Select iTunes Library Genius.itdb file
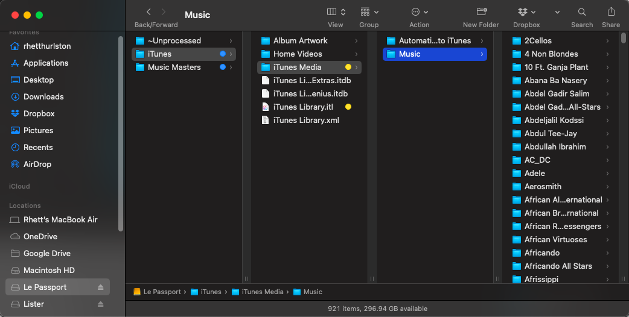 (x=309, y=93)
